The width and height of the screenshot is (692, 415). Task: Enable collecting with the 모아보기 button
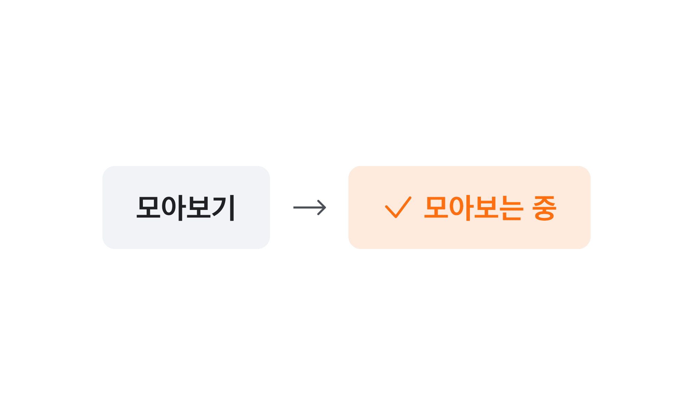[x=186, y=207]
